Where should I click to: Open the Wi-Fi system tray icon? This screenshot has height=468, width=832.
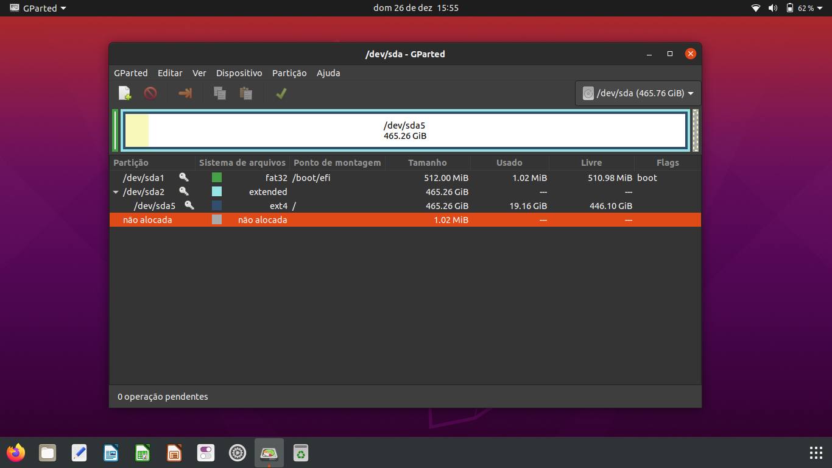click(756, 8)
